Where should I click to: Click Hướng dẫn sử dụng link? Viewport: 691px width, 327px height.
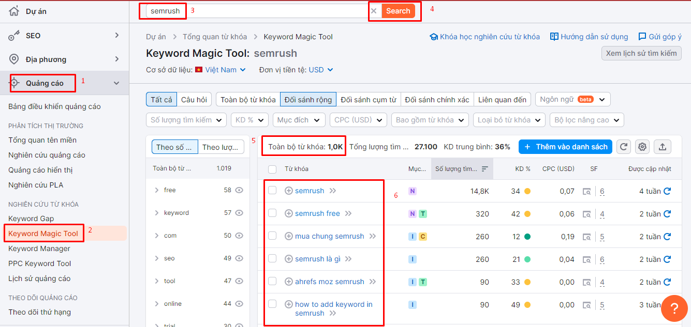(x=589, y=37)
